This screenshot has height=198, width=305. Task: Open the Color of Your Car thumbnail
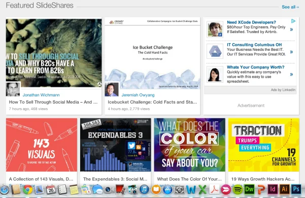click(190, 145)
